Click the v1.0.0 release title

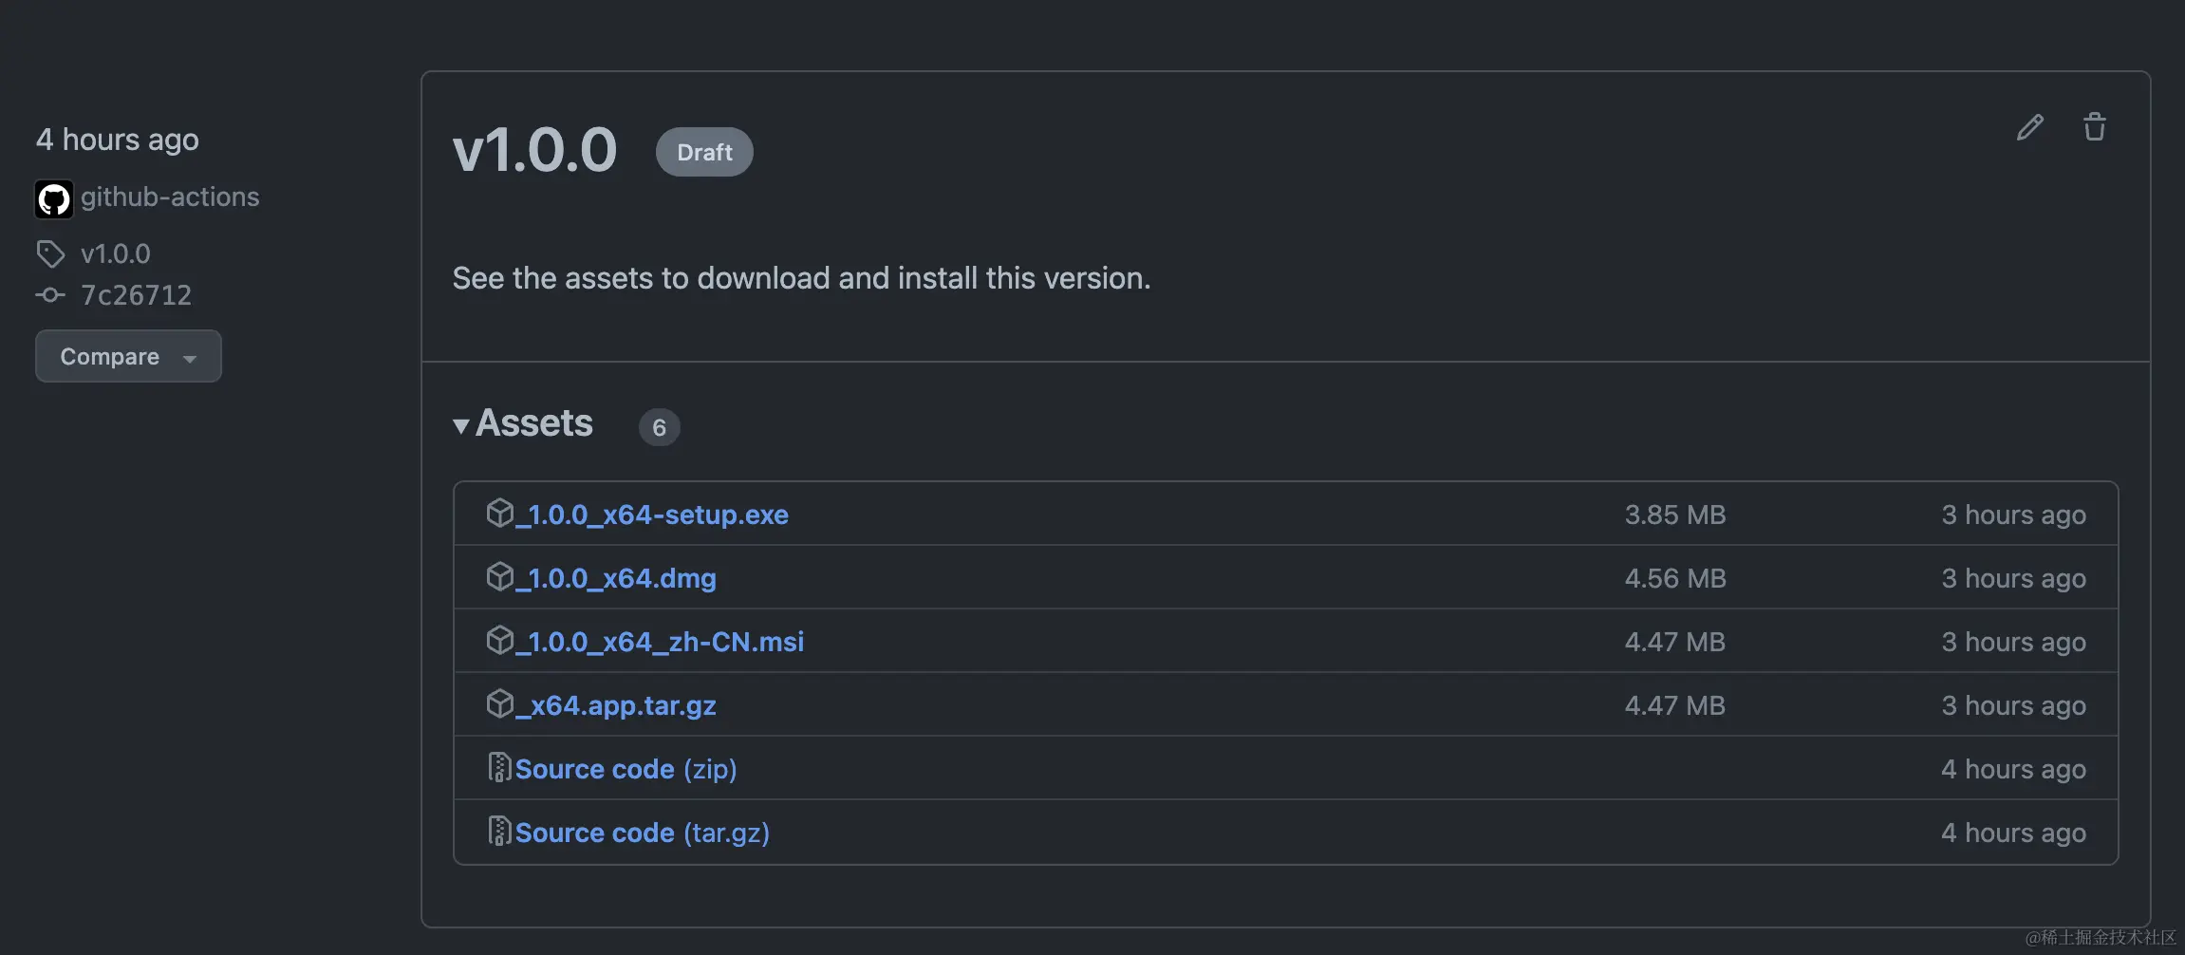534,150
